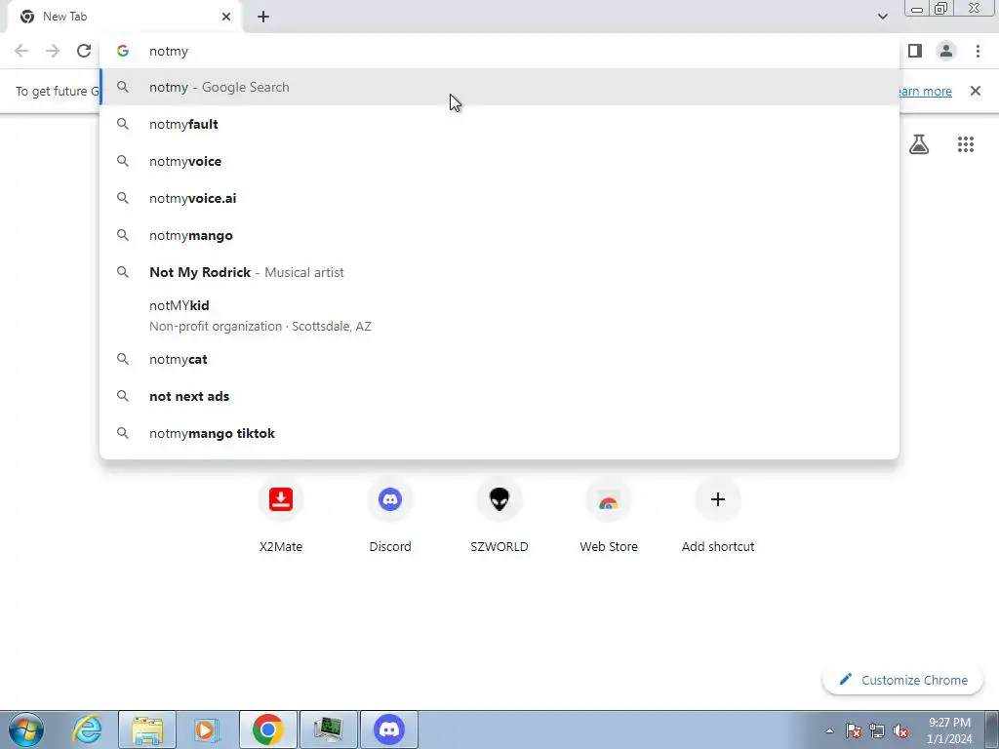Close the New Tab tab

click(226, 17)
